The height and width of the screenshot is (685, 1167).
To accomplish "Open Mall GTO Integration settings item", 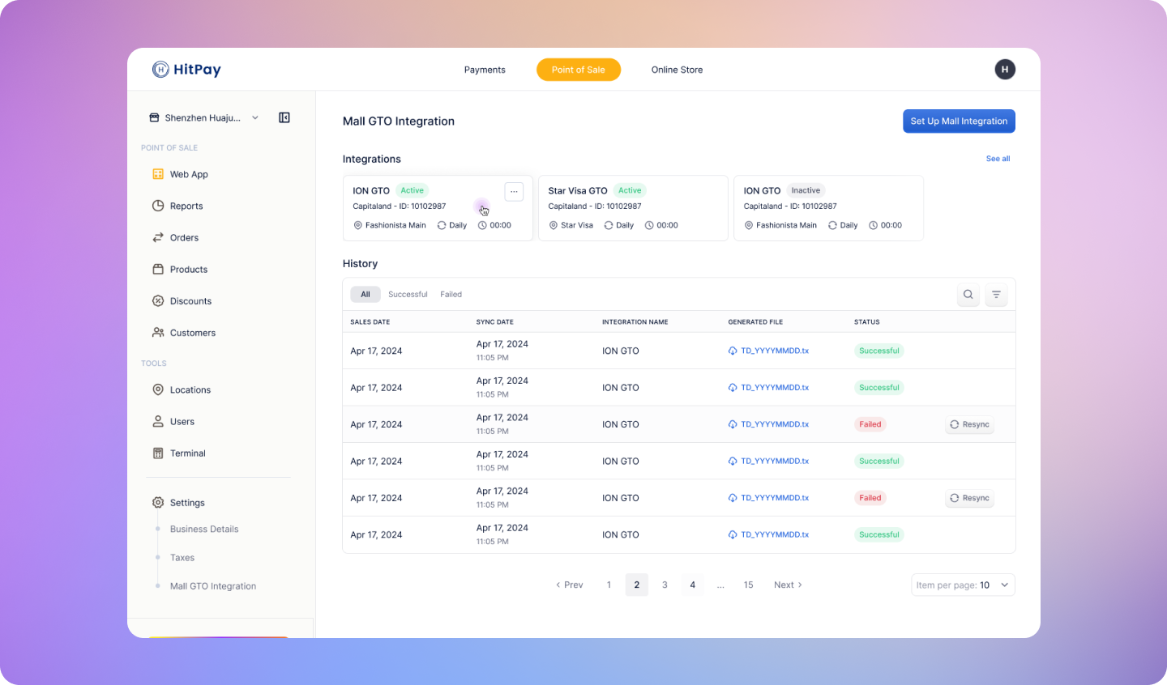I will click(x=213, y=586).
